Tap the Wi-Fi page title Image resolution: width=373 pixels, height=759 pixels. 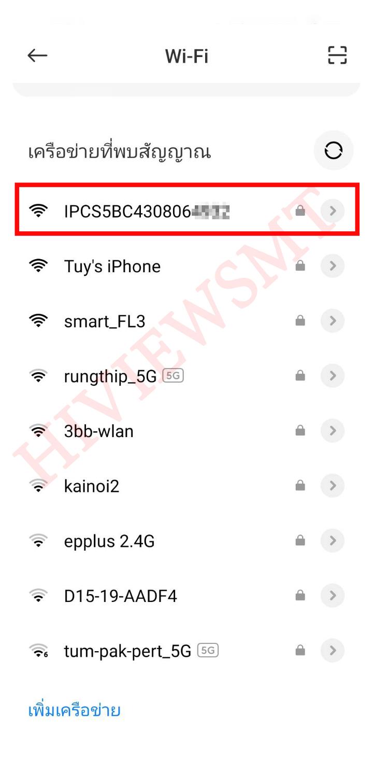pyautogui.click(x=187, y=55)
